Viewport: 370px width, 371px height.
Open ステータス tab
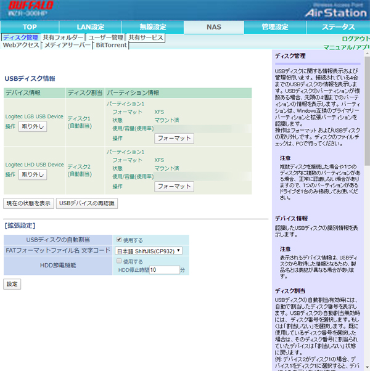(339, 27)
